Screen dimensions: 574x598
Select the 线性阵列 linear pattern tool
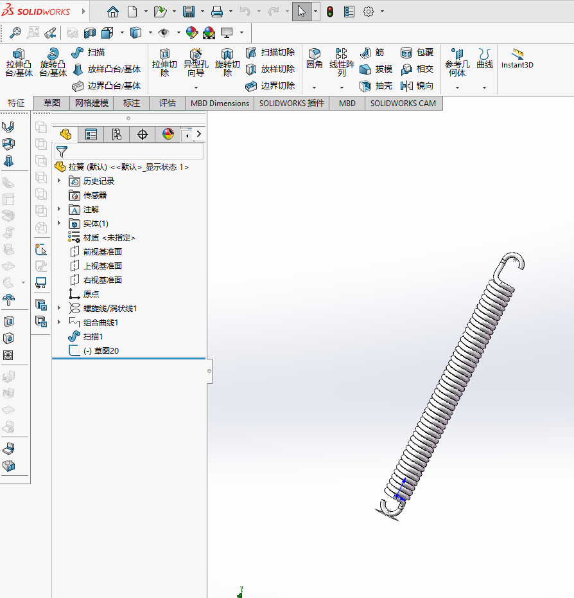(342, 62)
